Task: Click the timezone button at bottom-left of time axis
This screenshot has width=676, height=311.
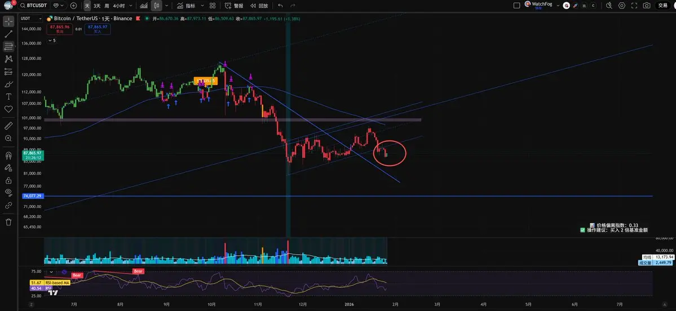Action: click(x=30, y=305)
